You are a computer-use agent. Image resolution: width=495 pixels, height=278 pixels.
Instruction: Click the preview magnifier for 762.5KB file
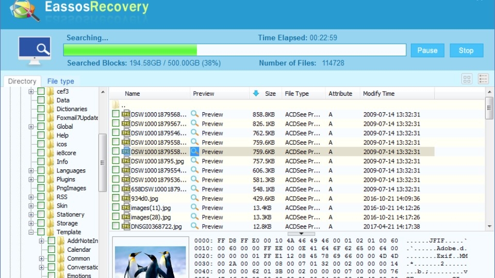tap(194, 133)
